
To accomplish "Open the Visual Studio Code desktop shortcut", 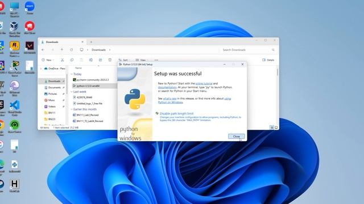I will (14, 108).
